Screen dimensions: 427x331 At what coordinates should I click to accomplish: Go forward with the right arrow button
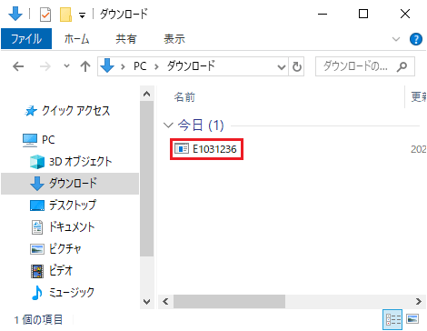[45, 66]
